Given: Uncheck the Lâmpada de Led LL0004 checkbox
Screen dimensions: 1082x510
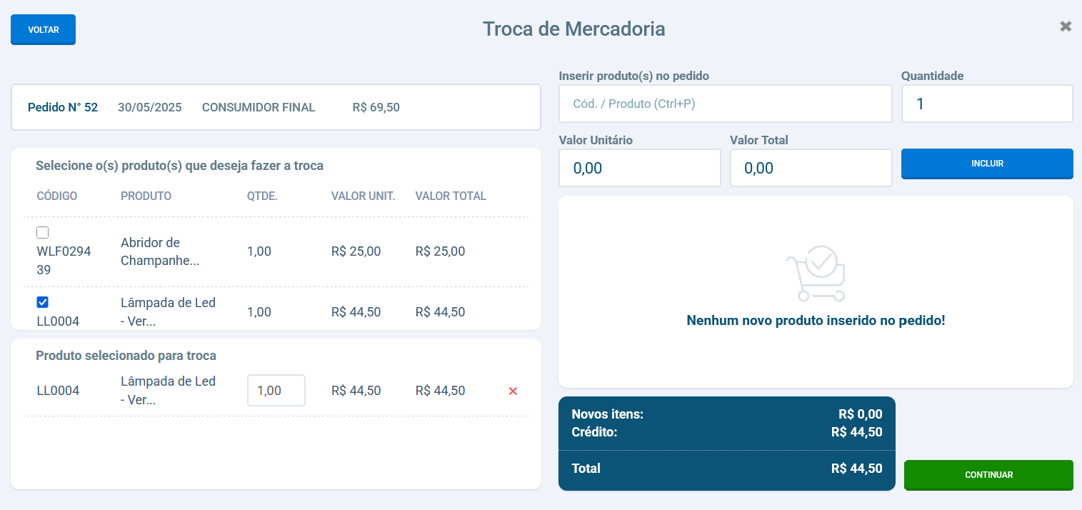Looking at the screenshot, I should pyautogui.click(x=43, y=303).
